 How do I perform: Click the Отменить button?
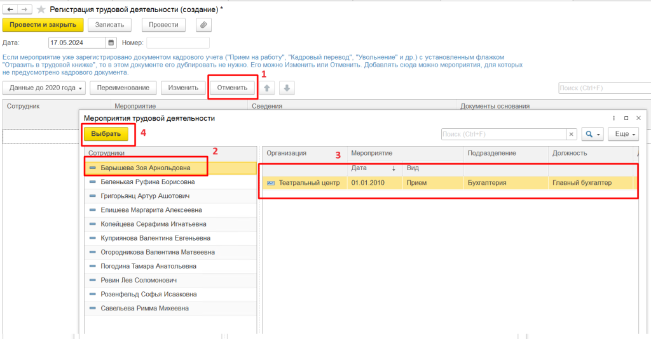(x=232, y=88)
